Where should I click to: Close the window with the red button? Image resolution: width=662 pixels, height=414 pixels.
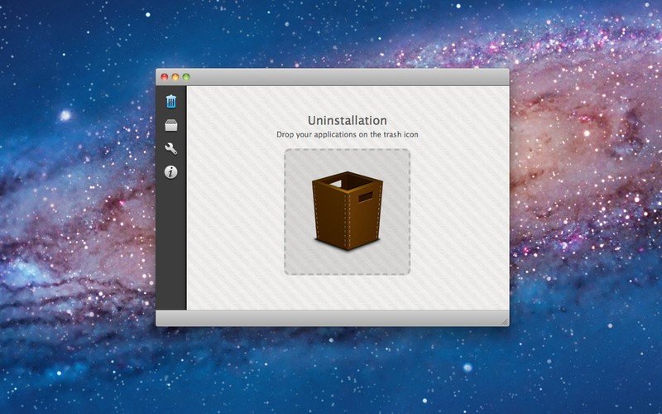click(165, 77)
